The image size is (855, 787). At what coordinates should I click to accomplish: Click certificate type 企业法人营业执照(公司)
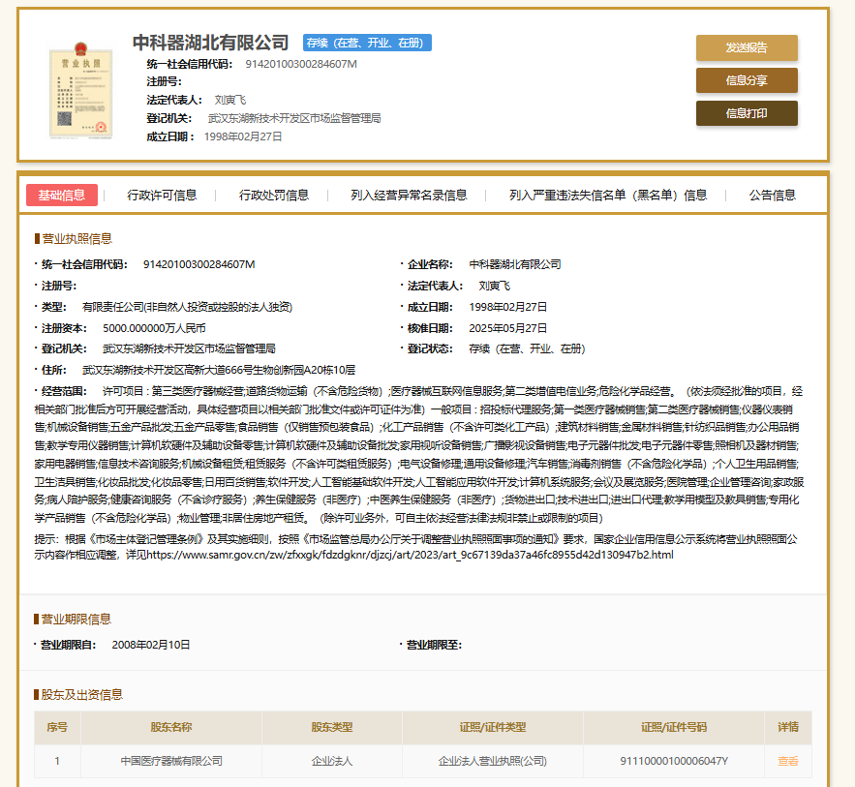click(x=493, y=761)
